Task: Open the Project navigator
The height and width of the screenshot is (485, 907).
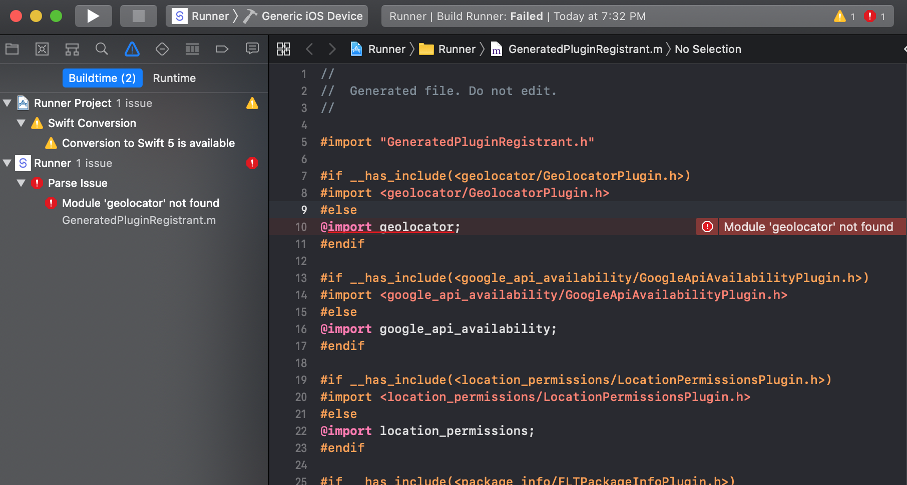Action: pyautogui.click(x=12, y=48)
